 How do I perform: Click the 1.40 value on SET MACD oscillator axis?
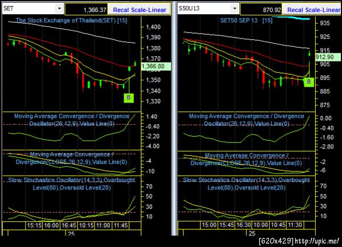coord(152,117)
